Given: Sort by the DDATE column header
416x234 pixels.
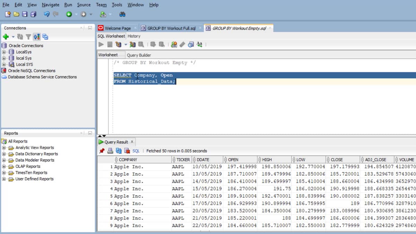Looking at the screenshot, I should coord(207,160).
